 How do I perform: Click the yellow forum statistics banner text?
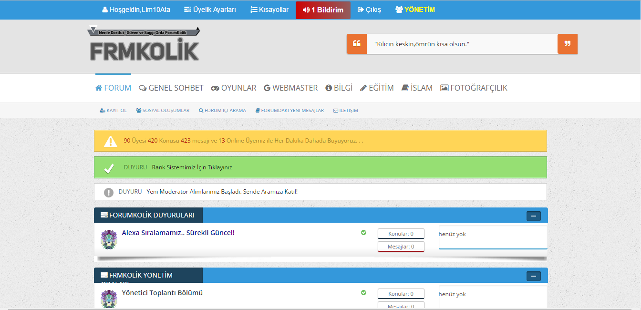pyautogui.click(x=243, y=141)
